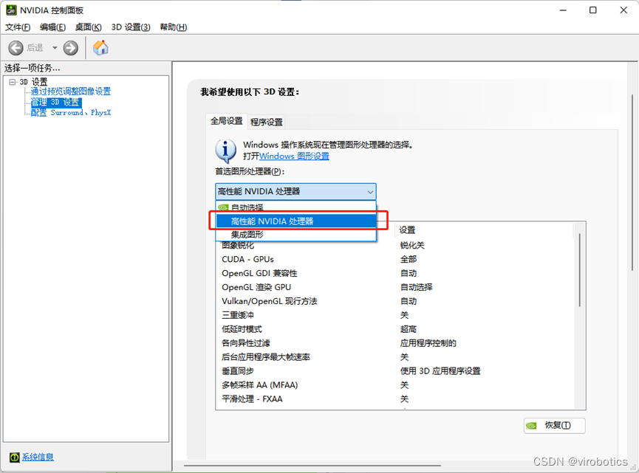Screen dimensions: 639x473
Task: Click the info icon beside Windows message
Action: pos(225,151)
